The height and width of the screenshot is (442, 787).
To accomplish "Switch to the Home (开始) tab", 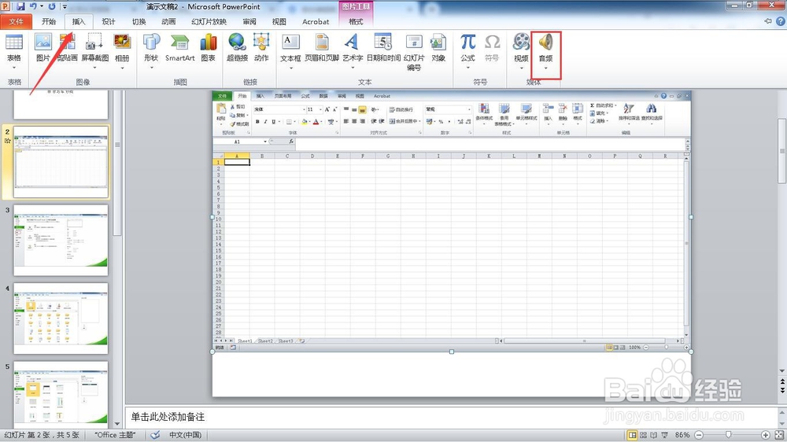I will point(49,21).
